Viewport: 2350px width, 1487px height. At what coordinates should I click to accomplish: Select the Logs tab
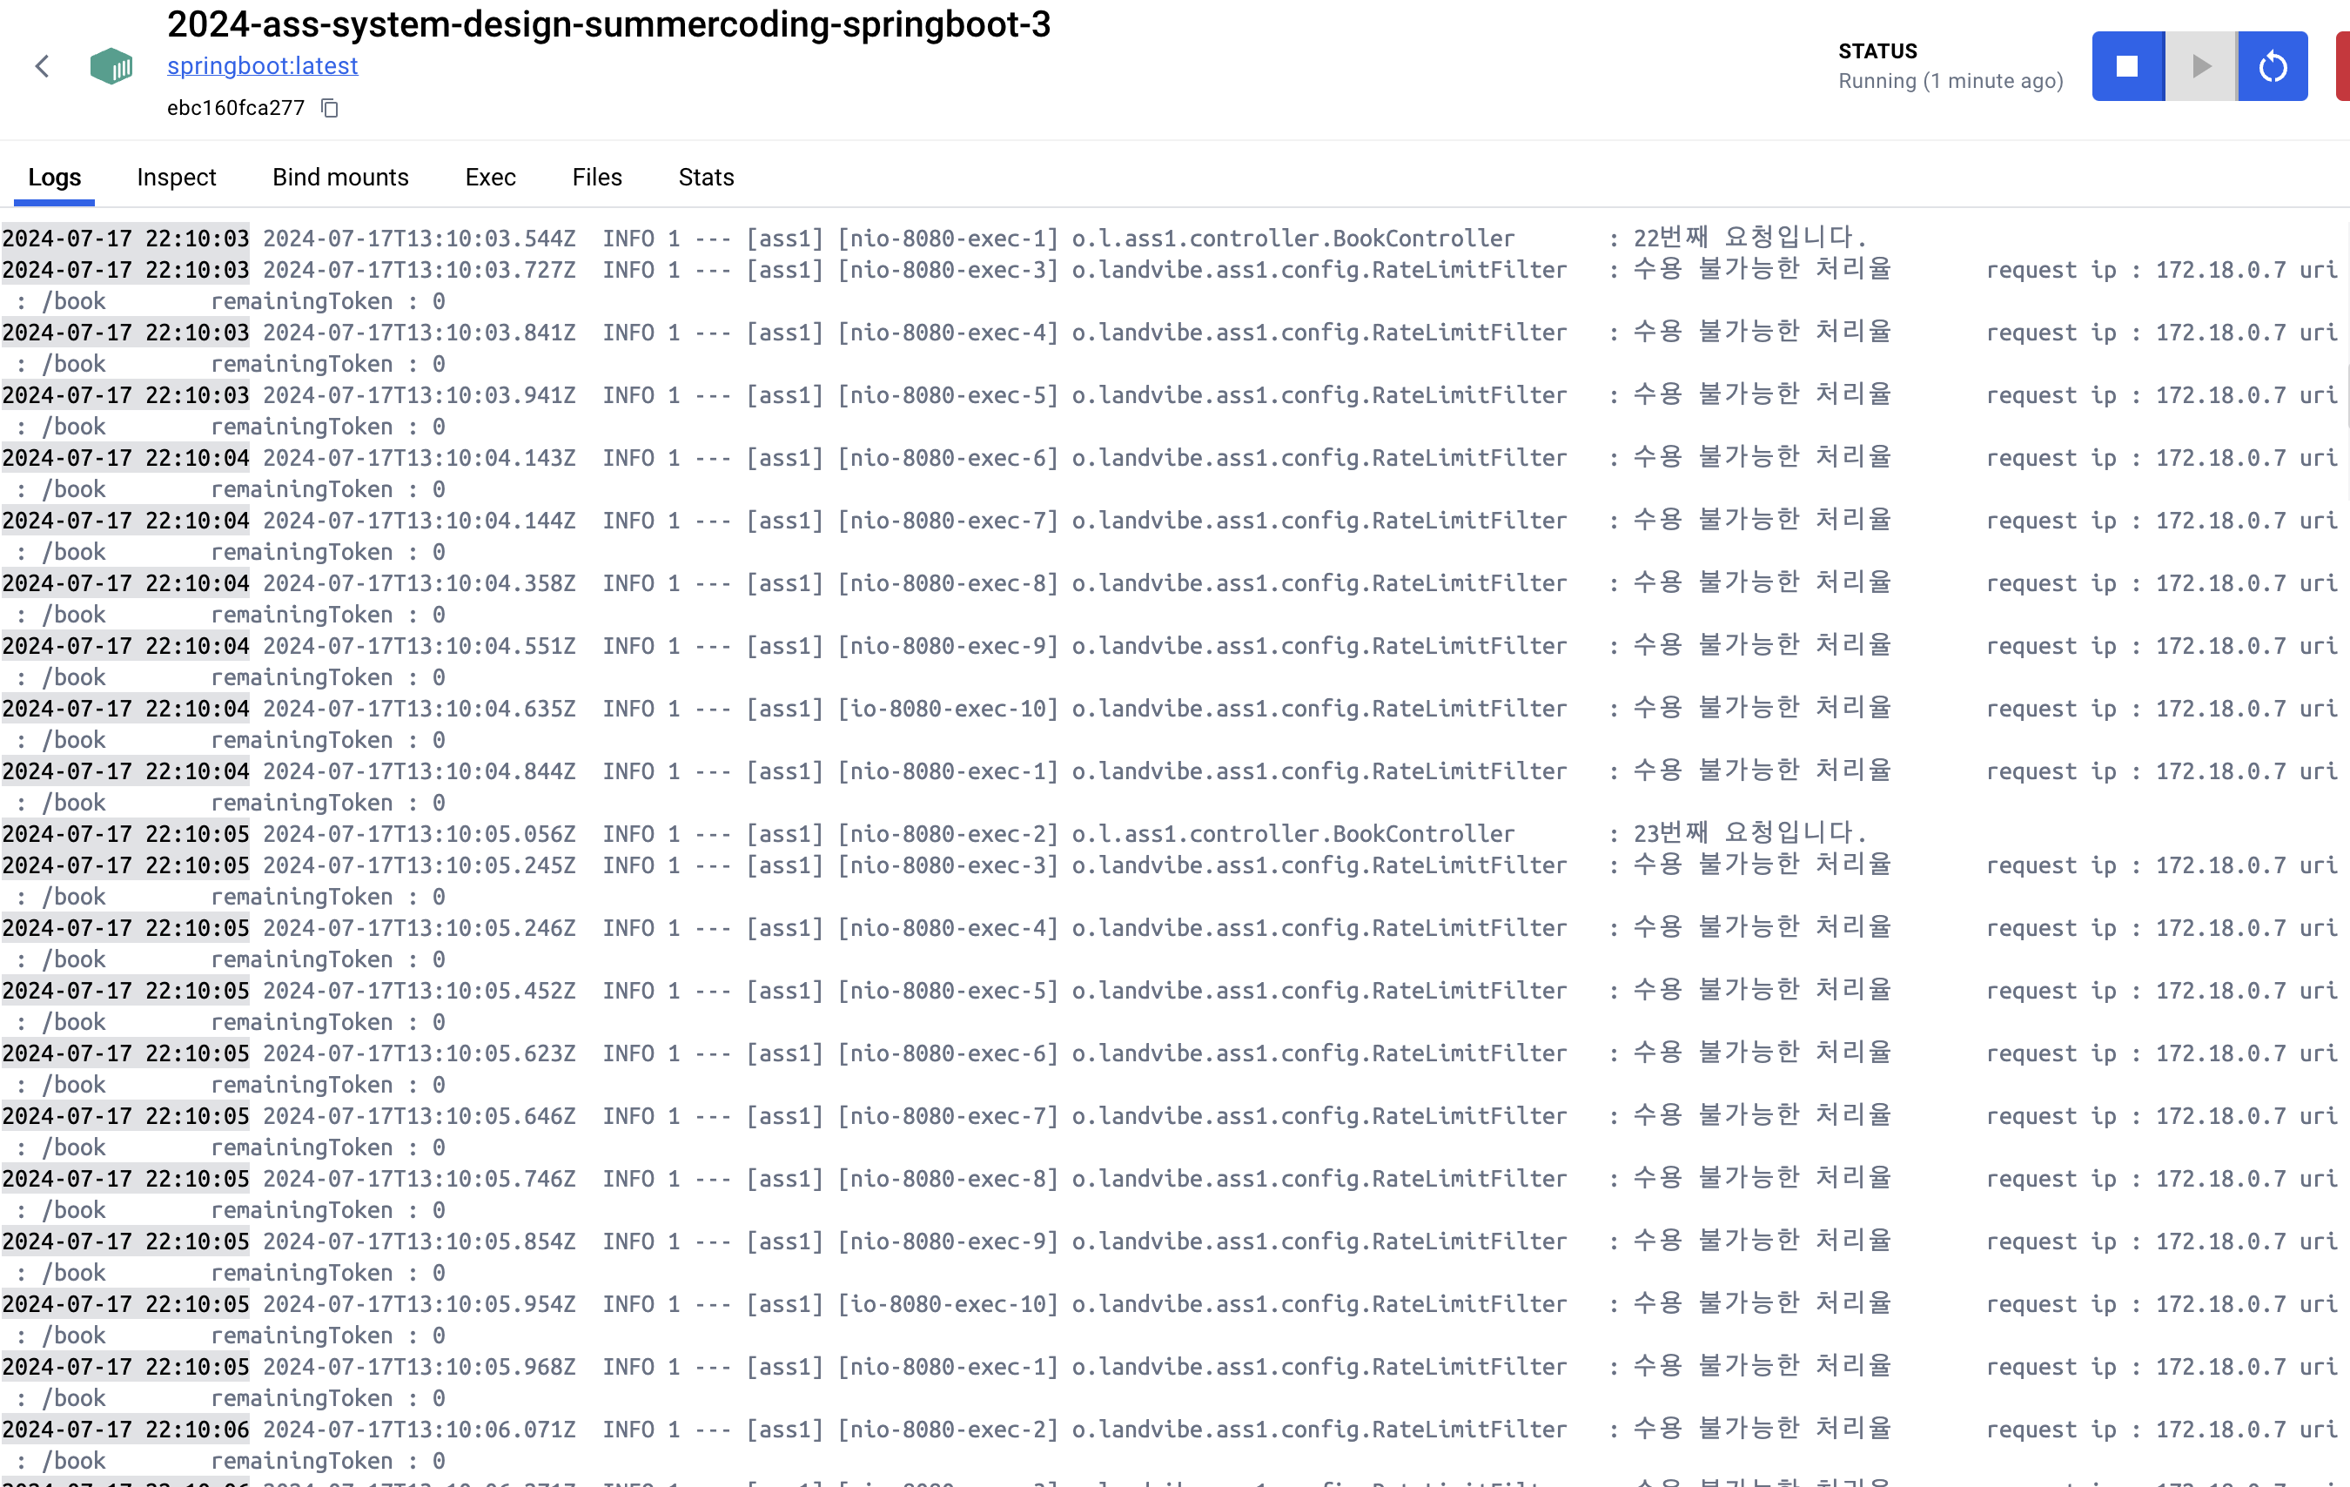[55, 177]
